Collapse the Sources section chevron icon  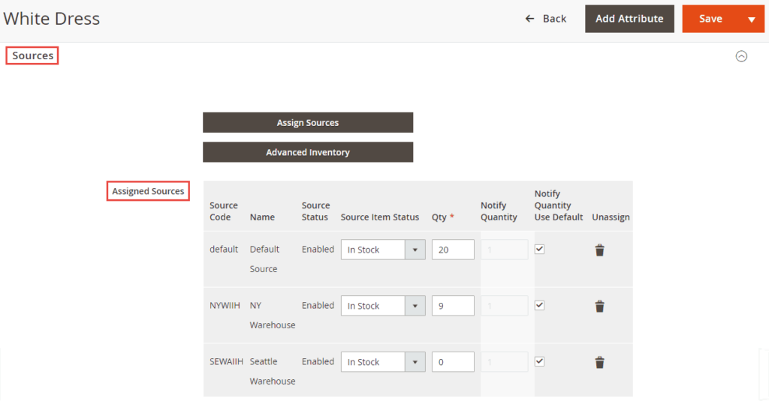741,56
